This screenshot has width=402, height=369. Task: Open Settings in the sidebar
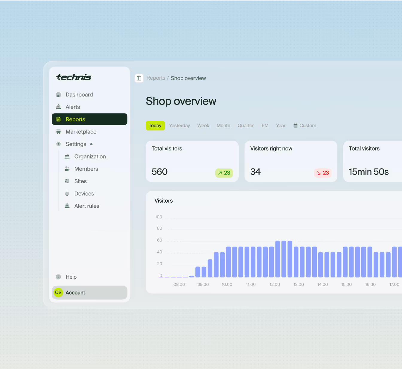89,144
